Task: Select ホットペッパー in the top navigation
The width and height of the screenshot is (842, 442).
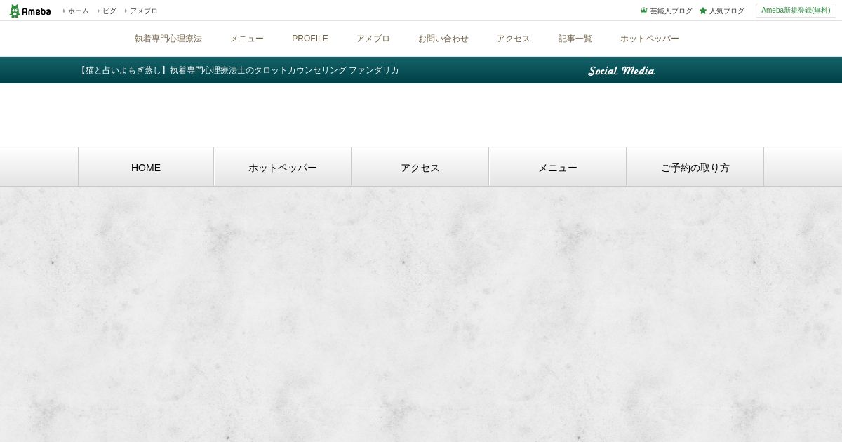Action: [x=650, y=39]
